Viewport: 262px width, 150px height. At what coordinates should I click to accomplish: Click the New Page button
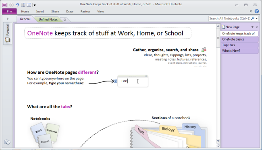[231, 27]
